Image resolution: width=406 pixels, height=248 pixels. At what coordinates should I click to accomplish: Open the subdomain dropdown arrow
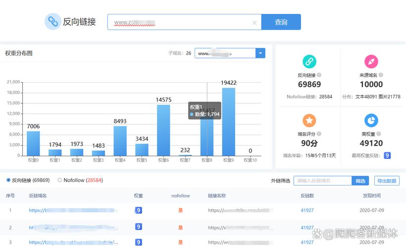point(260,53)
